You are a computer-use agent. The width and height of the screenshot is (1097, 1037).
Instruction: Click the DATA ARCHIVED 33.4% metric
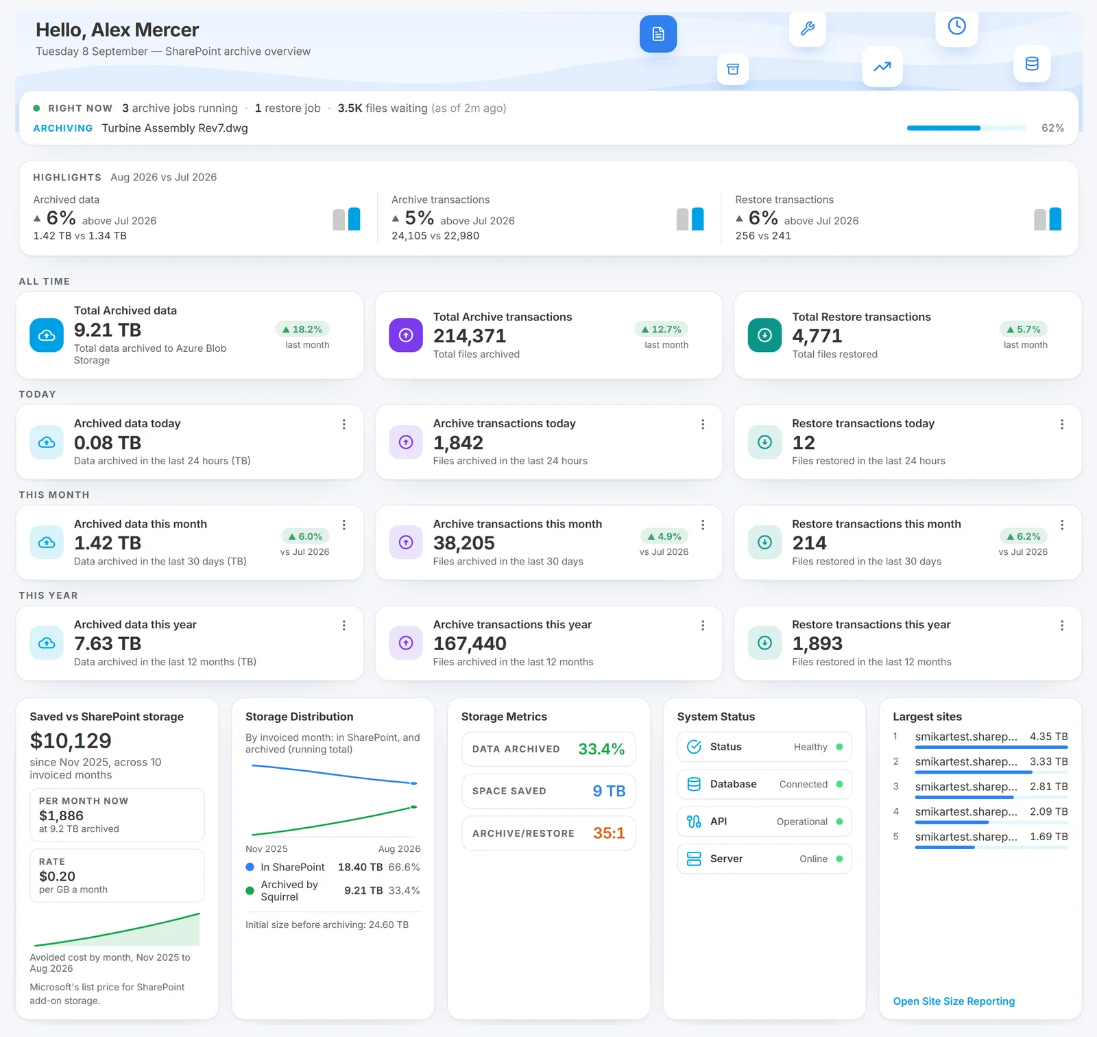pyautogui.click(x=548, y=749)
